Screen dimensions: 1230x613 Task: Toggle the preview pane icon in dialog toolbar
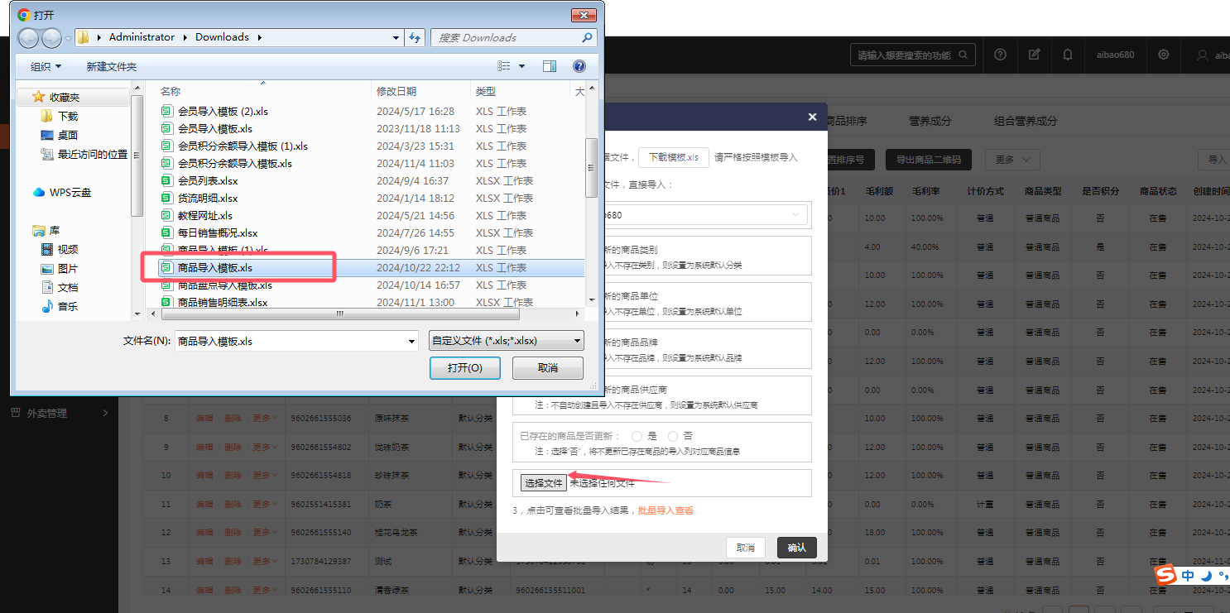(x=550, y=66)
